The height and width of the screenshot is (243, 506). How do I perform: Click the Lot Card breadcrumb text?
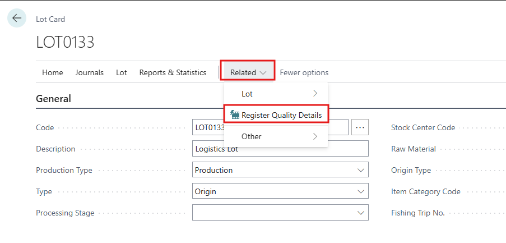pos(50,19)
